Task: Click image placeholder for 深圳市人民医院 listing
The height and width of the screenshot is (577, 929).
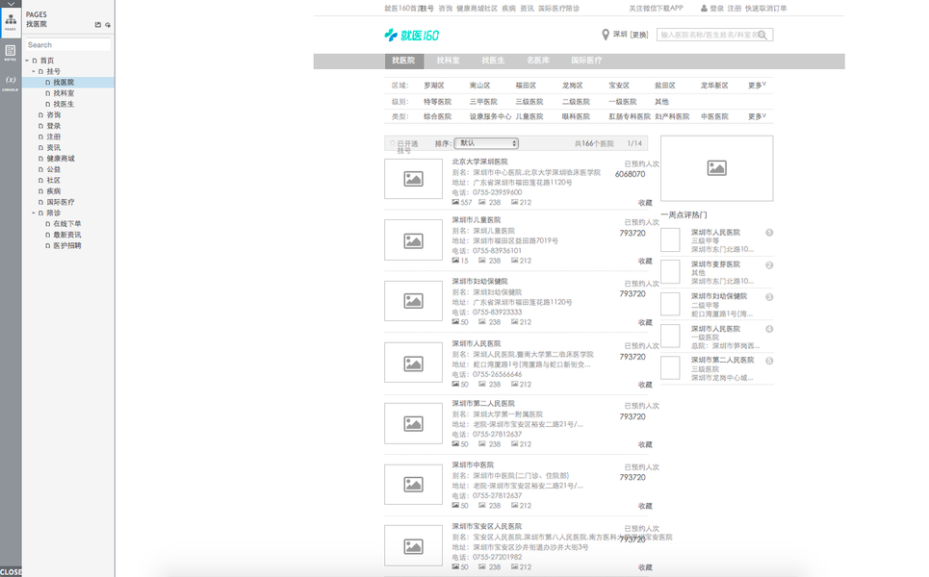Action: [414, 363]
